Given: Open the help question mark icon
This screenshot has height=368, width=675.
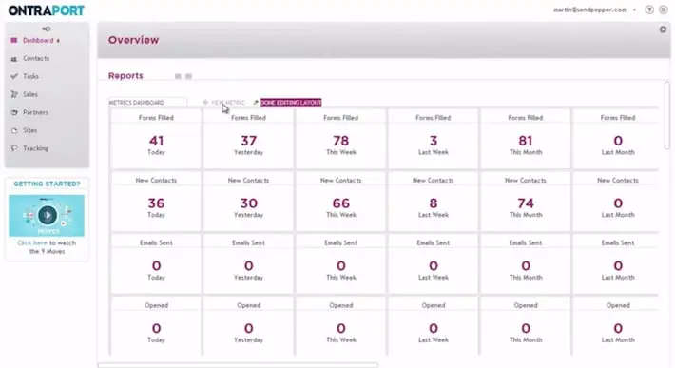Looking at the screenshot, I should click(x=649, y=10).
